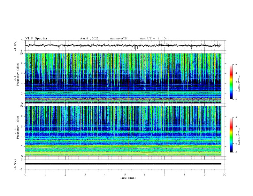Click time axis tick label "4"
The width and height of the screenshot is (253, 196).
pyautogui.click(x=105, y=175)
